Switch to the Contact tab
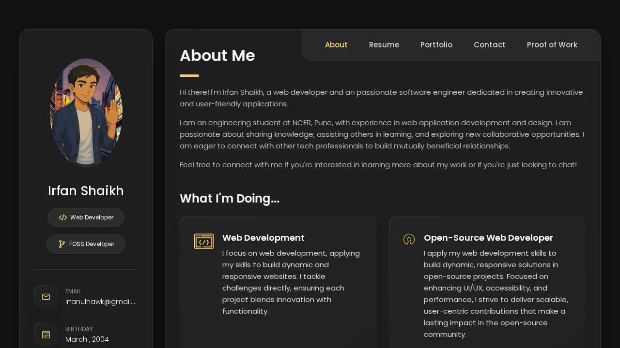The image size is (620, 348). 490,44
